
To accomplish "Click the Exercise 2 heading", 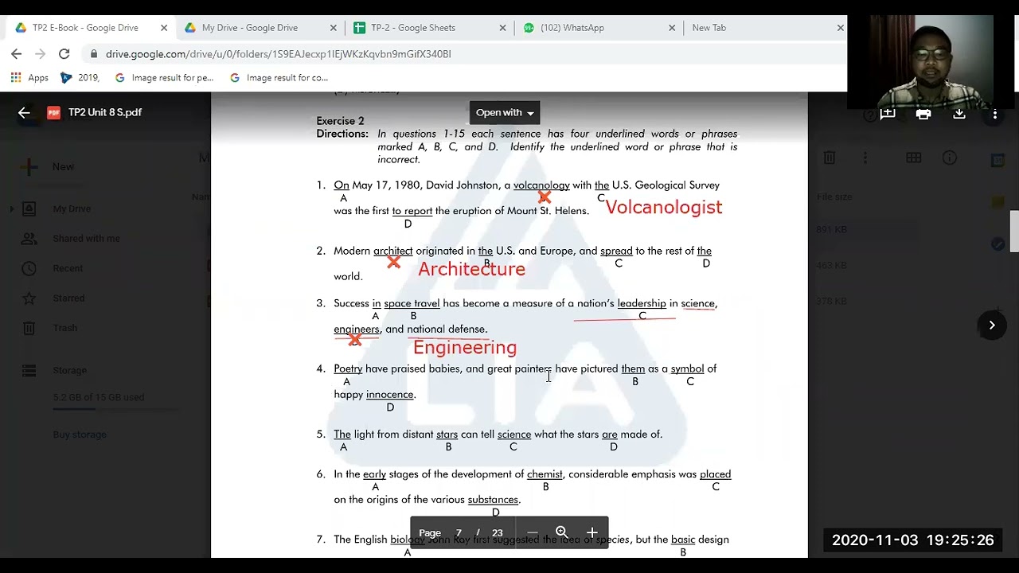I will (340, 121).
